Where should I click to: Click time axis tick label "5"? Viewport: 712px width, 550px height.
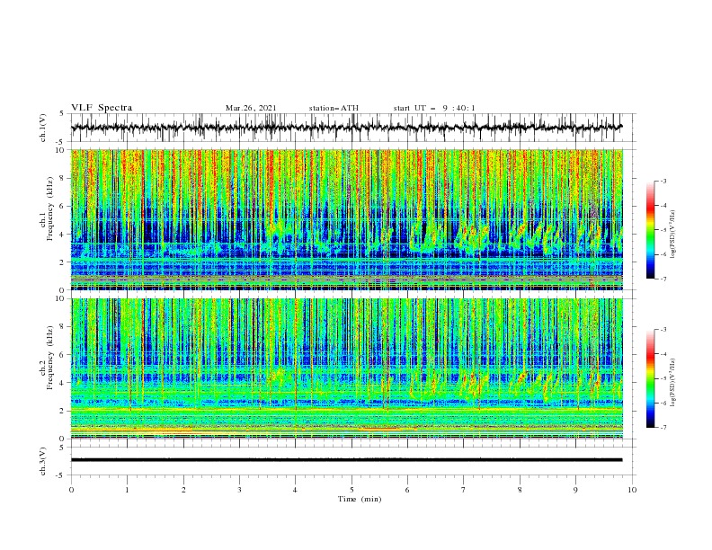click(352, 490)
